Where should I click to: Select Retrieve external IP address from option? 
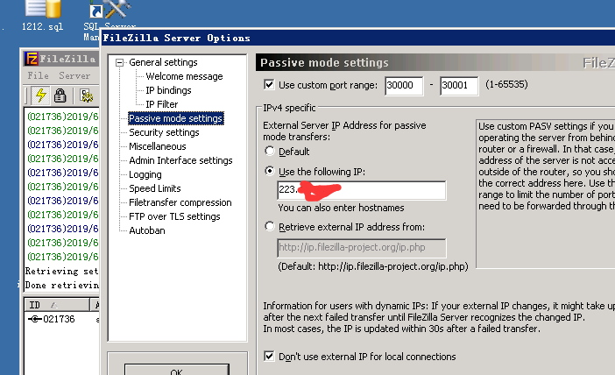pyautogui.click(x=270, y=226)
